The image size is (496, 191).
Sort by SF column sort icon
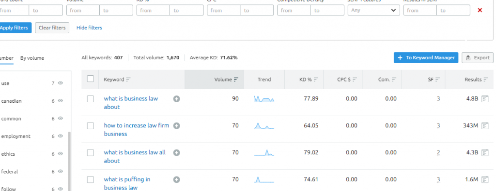click(x=437, y=80)
